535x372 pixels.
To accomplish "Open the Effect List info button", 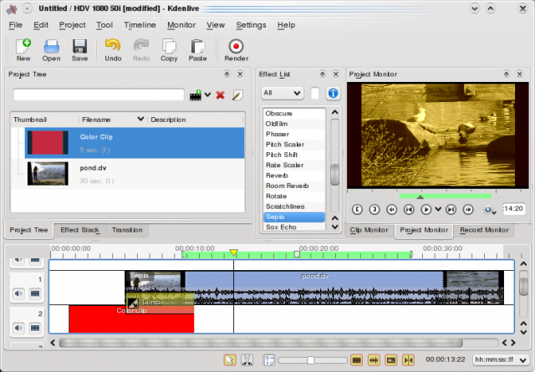I will [333, 93].
